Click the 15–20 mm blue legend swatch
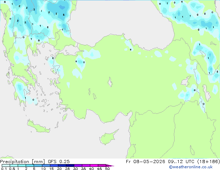Image resolution: width=220 pixels, height=170 pixels. pos(54,165)
